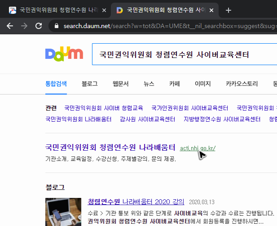Click related search 국가인권위원회 사이버교육센터

(190, 108)
